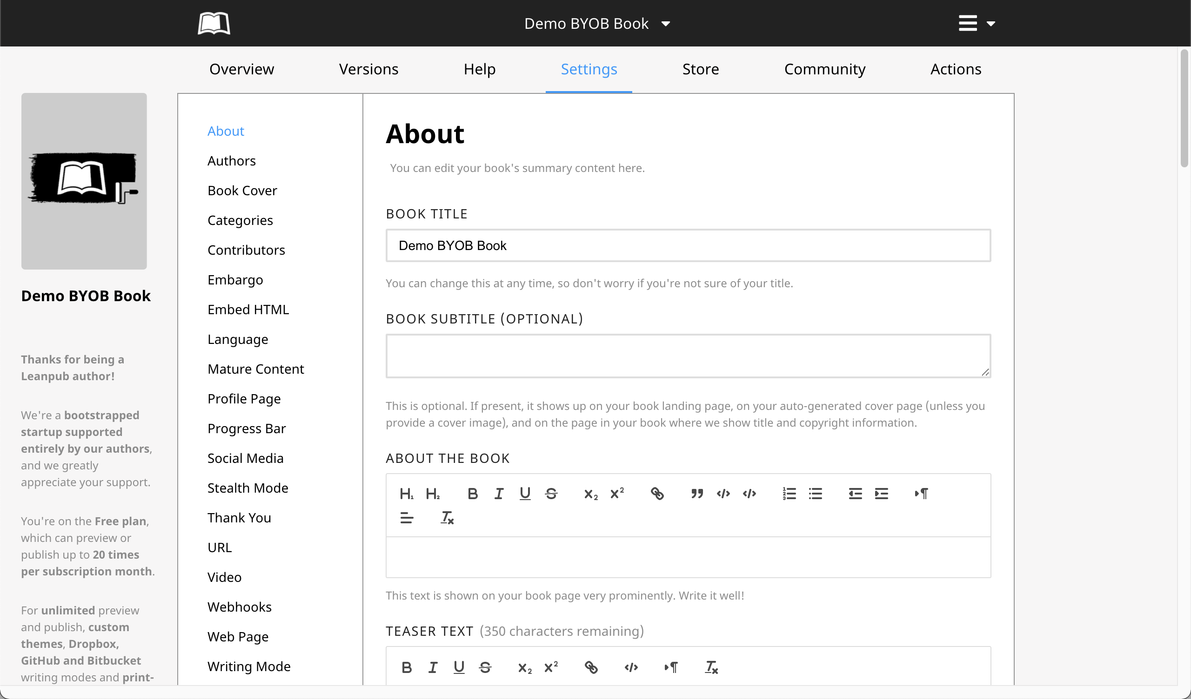Go to Stealth Mode settings
Viewport: 1191px width, 699px height.
(x=248, y=488)
